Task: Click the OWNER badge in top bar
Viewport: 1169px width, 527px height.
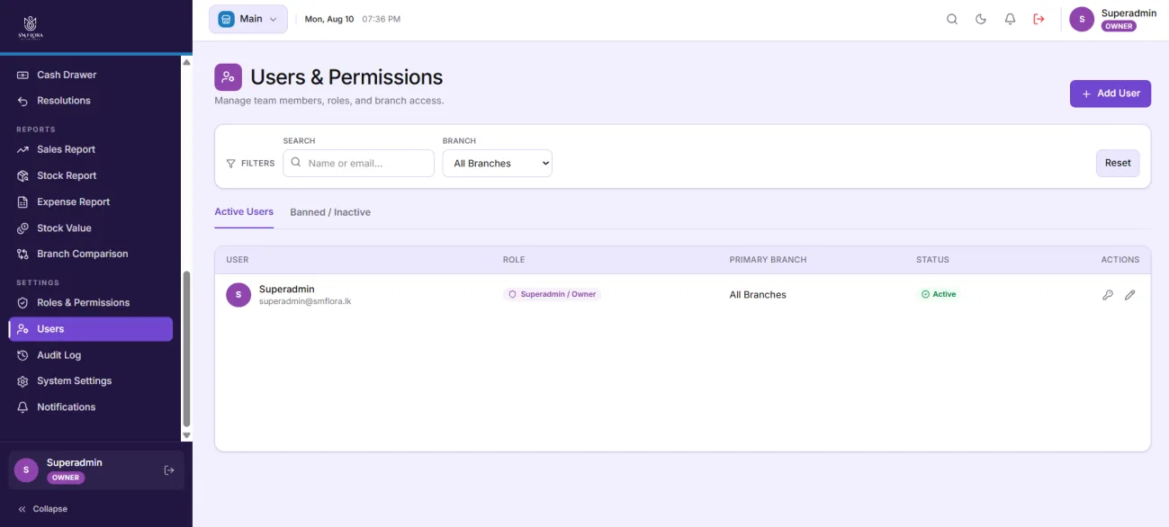Action: pos(1119,26)
